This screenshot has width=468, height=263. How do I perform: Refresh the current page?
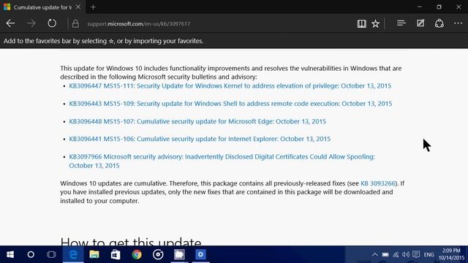tap(52, 23)
